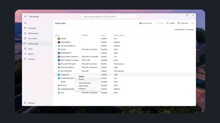
Task: Expand the AdobeARM (2) group
Action: tap(56, 42)
